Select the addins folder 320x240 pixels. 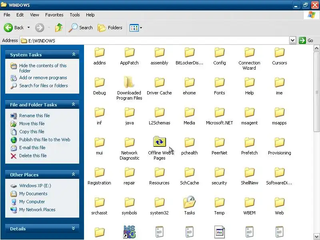[100, 56]
